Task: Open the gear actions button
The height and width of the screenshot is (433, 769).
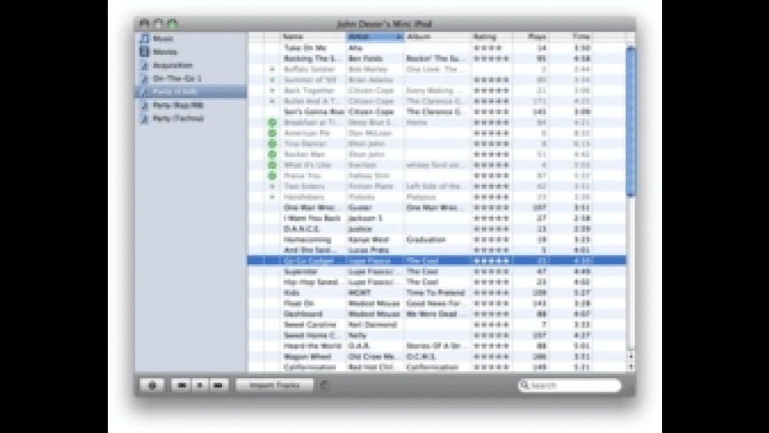Action: point(152,385)
